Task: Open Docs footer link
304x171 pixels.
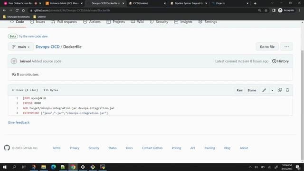Action: tap(129, 148)
